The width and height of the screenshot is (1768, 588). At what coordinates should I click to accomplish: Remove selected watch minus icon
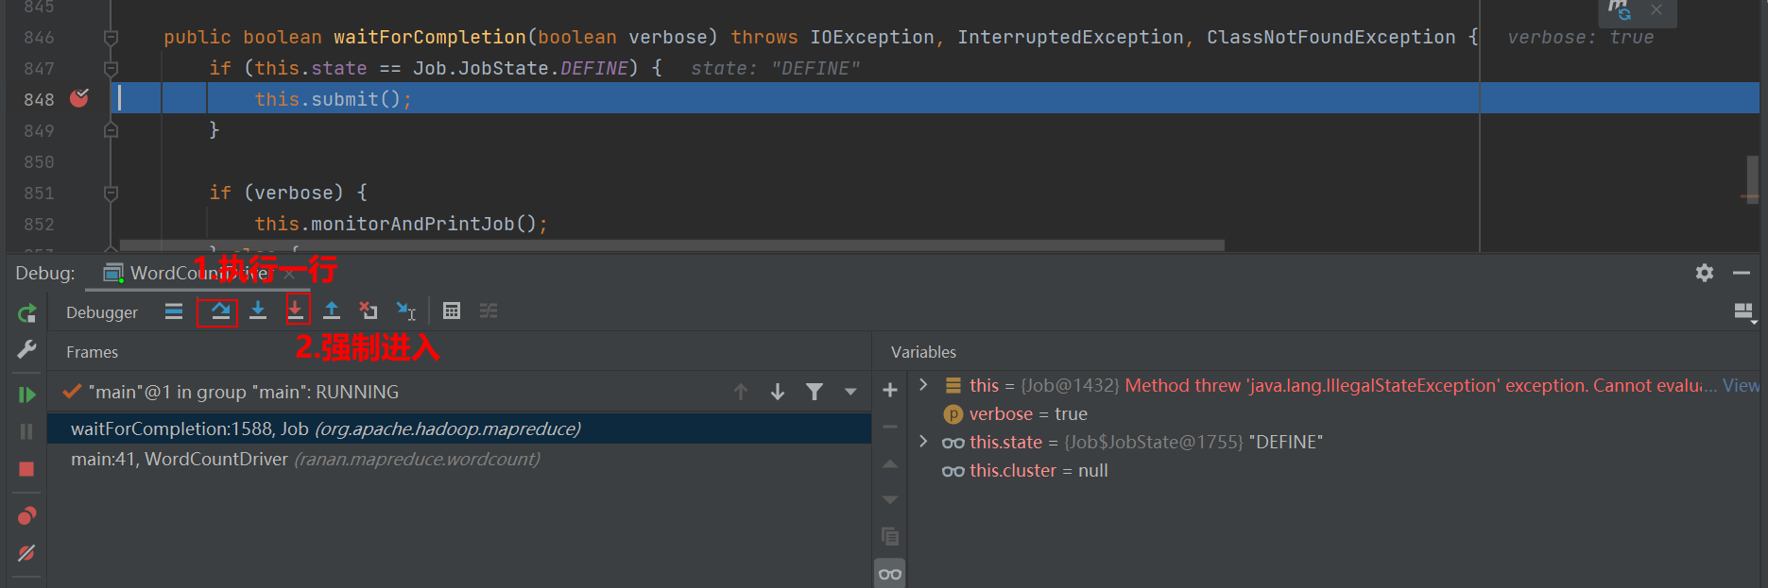coord(890,427)
